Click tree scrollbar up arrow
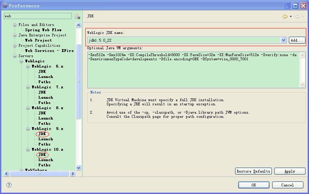This screenshot has height=194, width=309. coord(78,25)
